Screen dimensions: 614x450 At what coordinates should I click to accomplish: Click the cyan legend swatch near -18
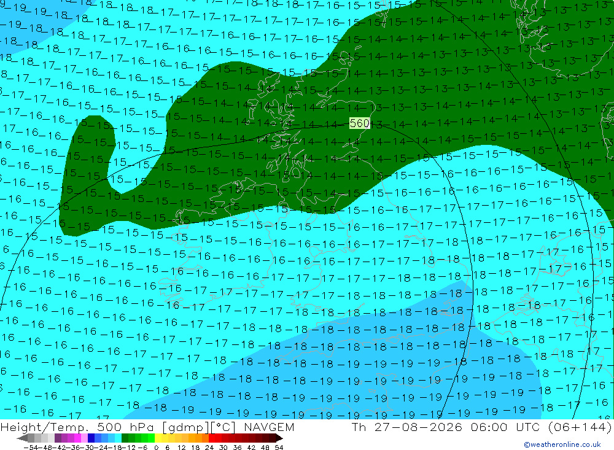(118, 438)
